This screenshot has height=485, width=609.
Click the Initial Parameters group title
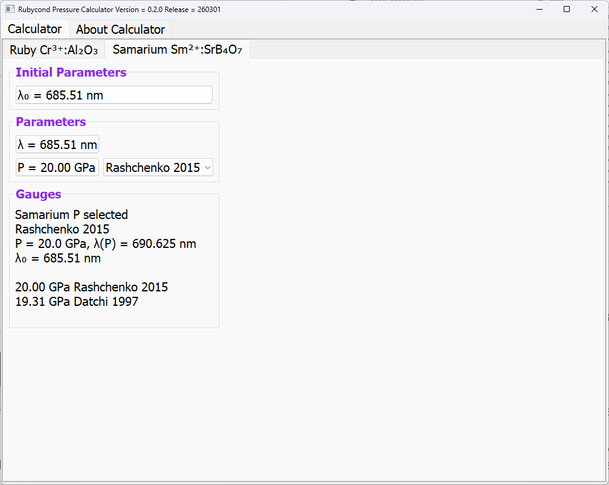(x=71, y=72)
